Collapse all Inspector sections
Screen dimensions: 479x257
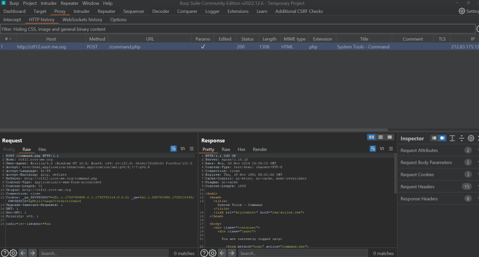tap(462, 138)
